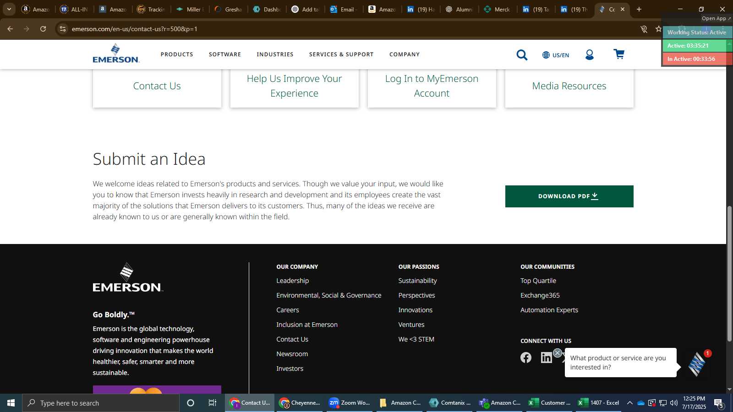This screenshot has height=412, width=733.
Task: Open Emerson's LinkedIn page icon
Action: point(546,358)
